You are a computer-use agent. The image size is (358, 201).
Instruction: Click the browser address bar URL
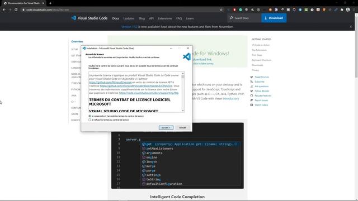pos(48,10)
